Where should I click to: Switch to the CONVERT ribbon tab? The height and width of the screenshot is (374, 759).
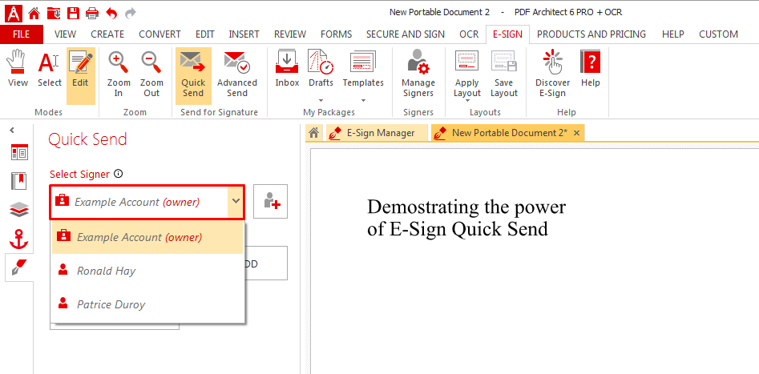coord(159,34)
